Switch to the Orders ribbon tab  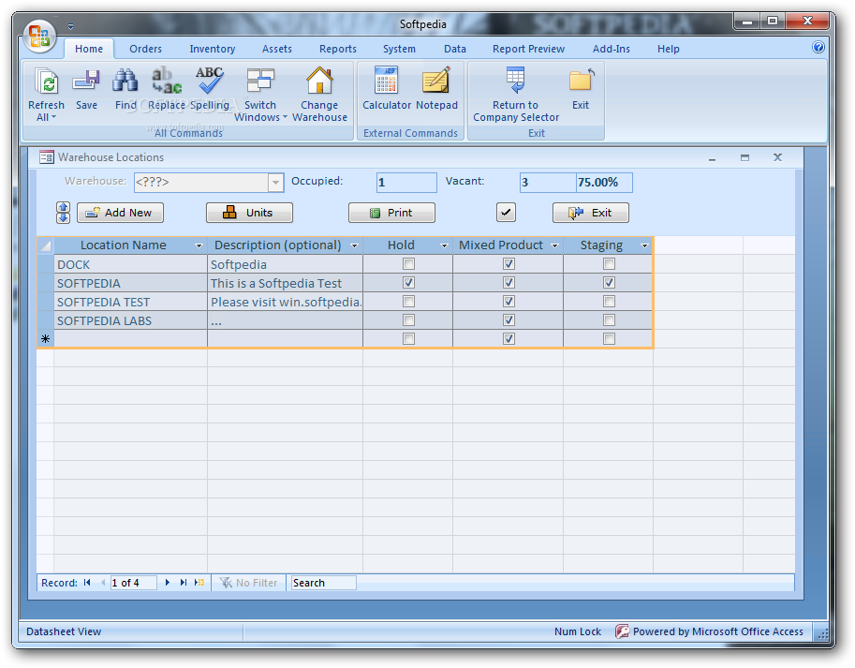pos(145,49)
